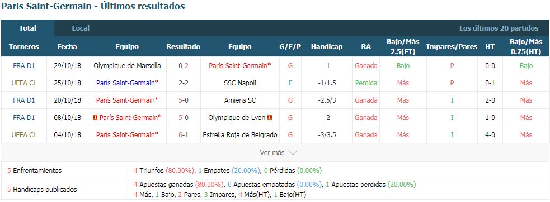Click the Perdida RA value for Napoli
Image resolution: width=550 pixels, height=202 pixels.
pos(366,83)
